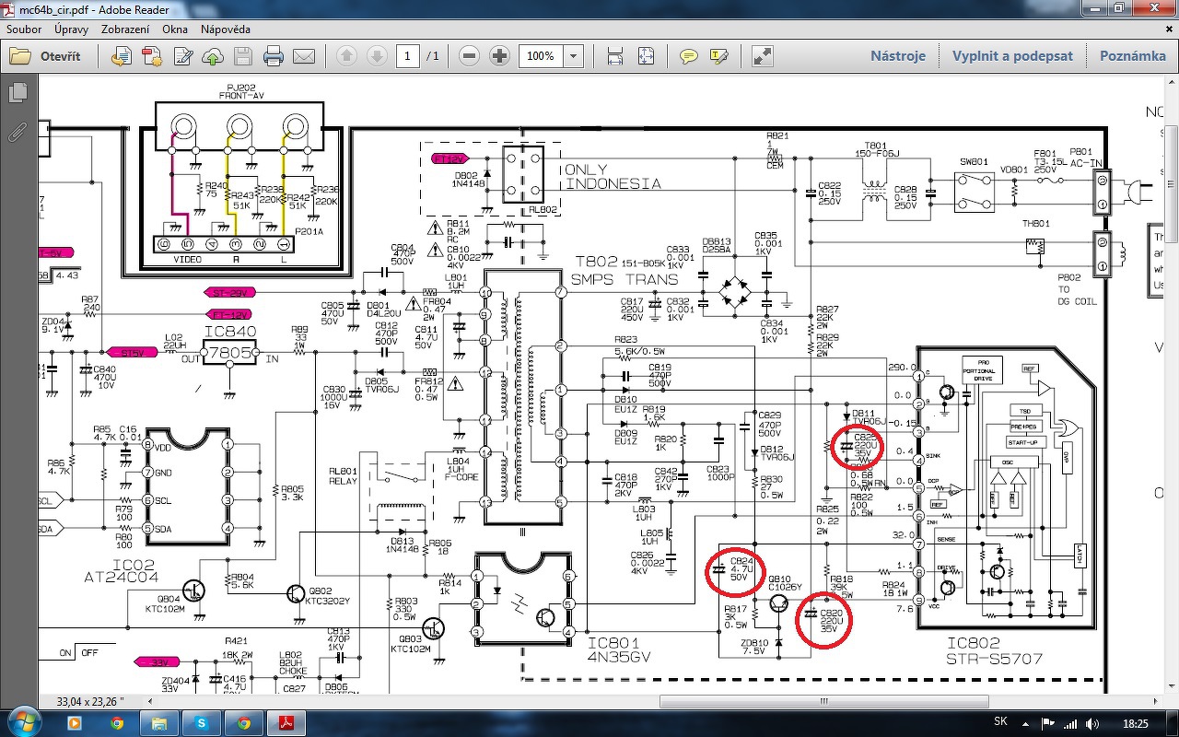Click the fit whole page icon
The image size is (1179, 737).
pos(646,56)
